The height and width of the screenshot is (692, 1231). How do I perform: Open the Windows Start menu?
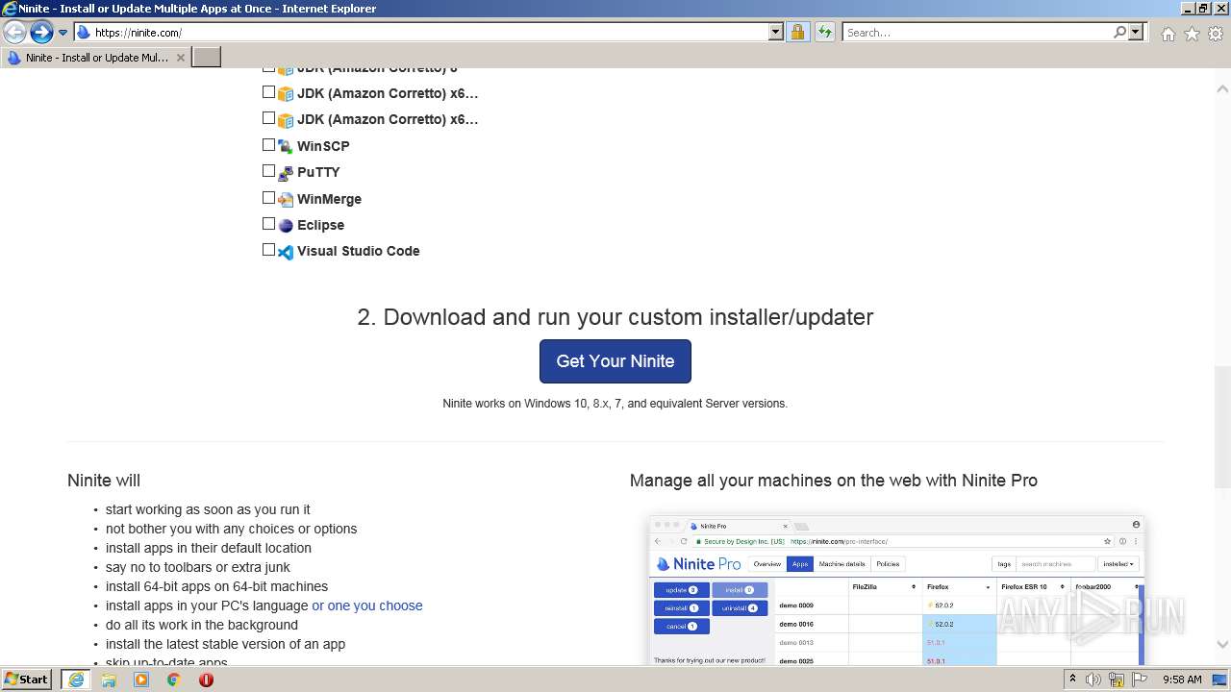27,680
